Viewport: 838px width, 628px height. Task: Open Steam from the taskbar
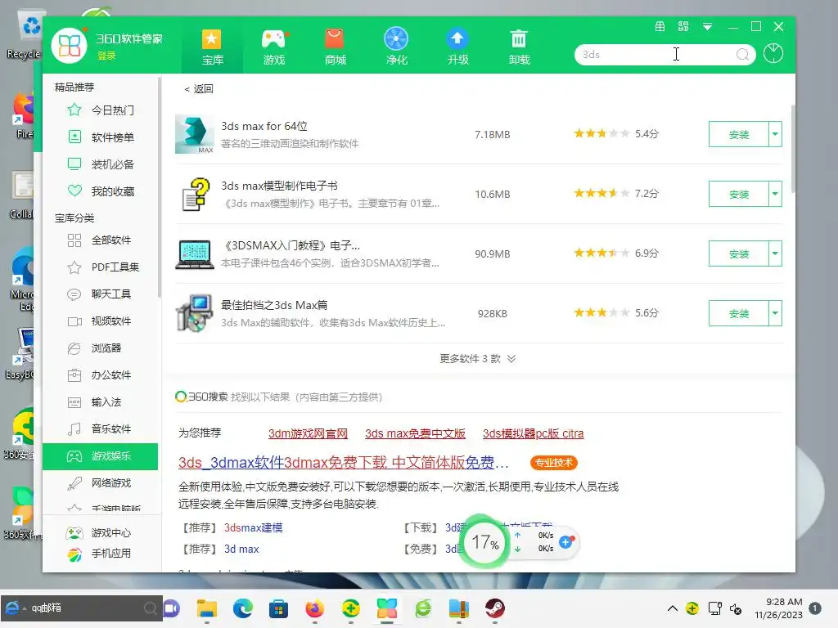[x=495, y=608]
